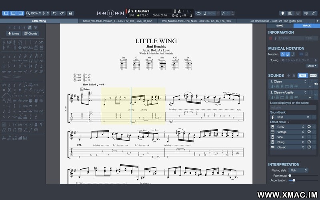Toggle the right inspector panel
320x200 pixels.
(x=21, y=13)
